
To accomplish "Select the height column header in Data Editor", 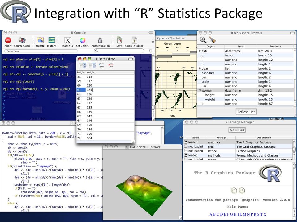I will (x=81, y=72).
